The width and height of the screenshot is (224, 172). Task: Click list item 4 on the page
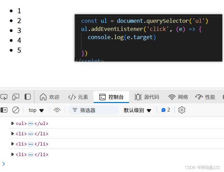point(19,40)
